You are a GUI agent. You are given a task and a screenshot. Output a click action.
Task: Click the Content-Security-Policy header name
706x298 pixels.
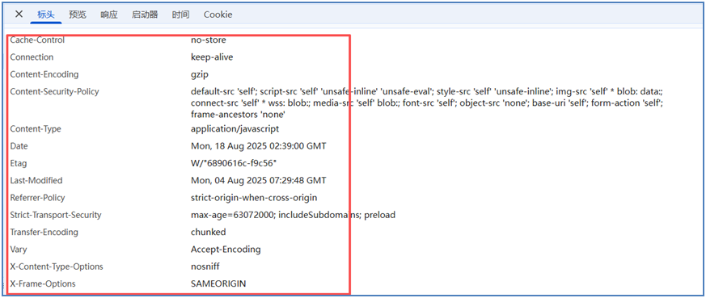[54, 91]
